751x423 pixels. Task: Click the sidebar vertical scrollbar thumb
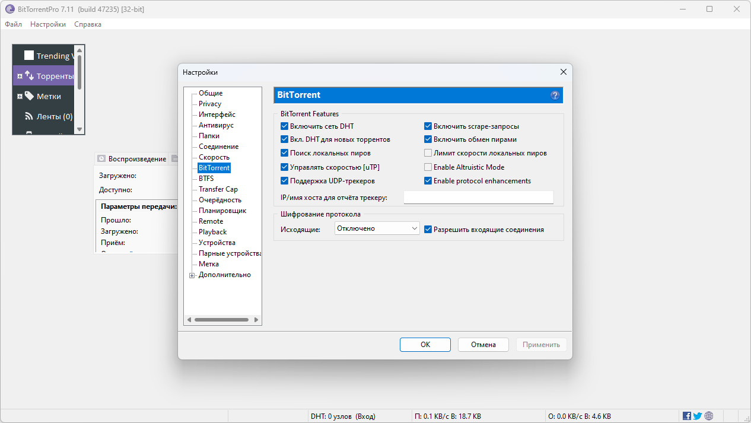coord(79,71)
